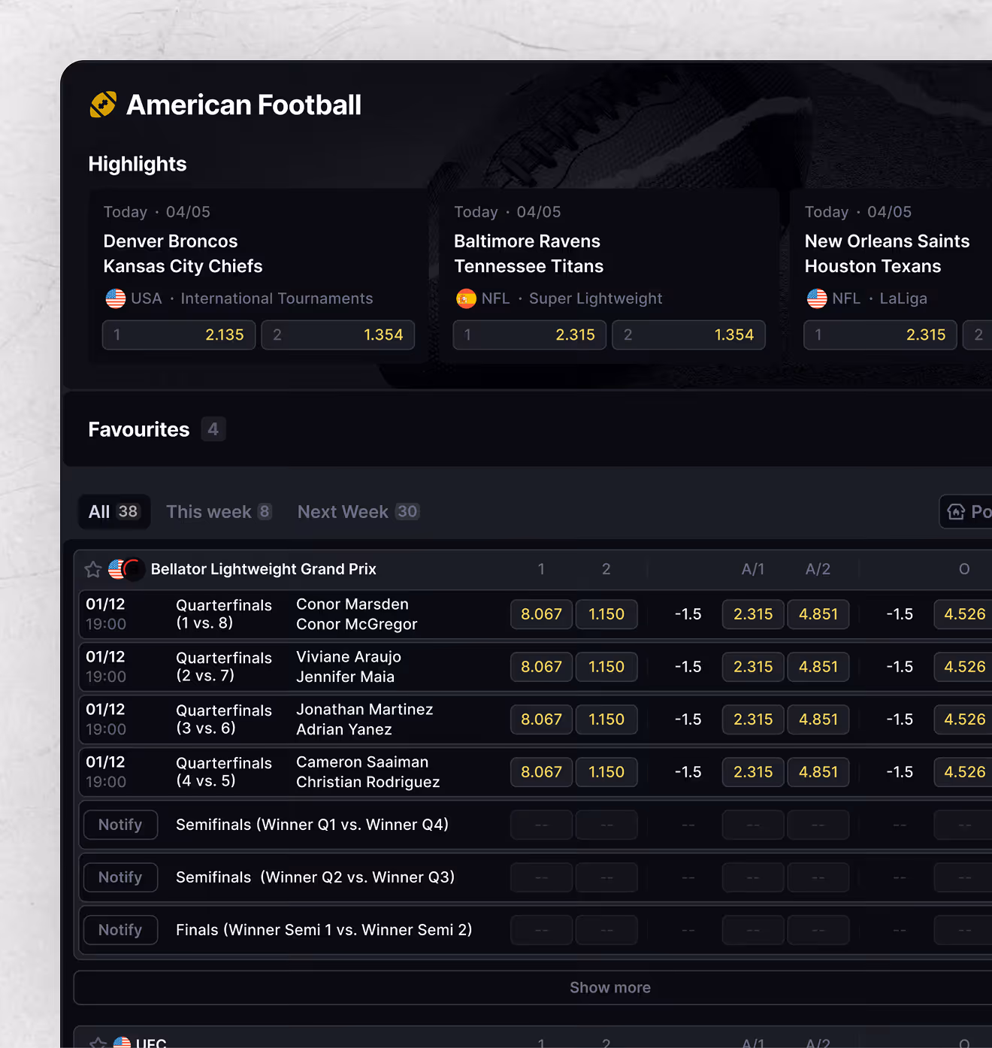Click the American Football logo icon

point(104,104)
